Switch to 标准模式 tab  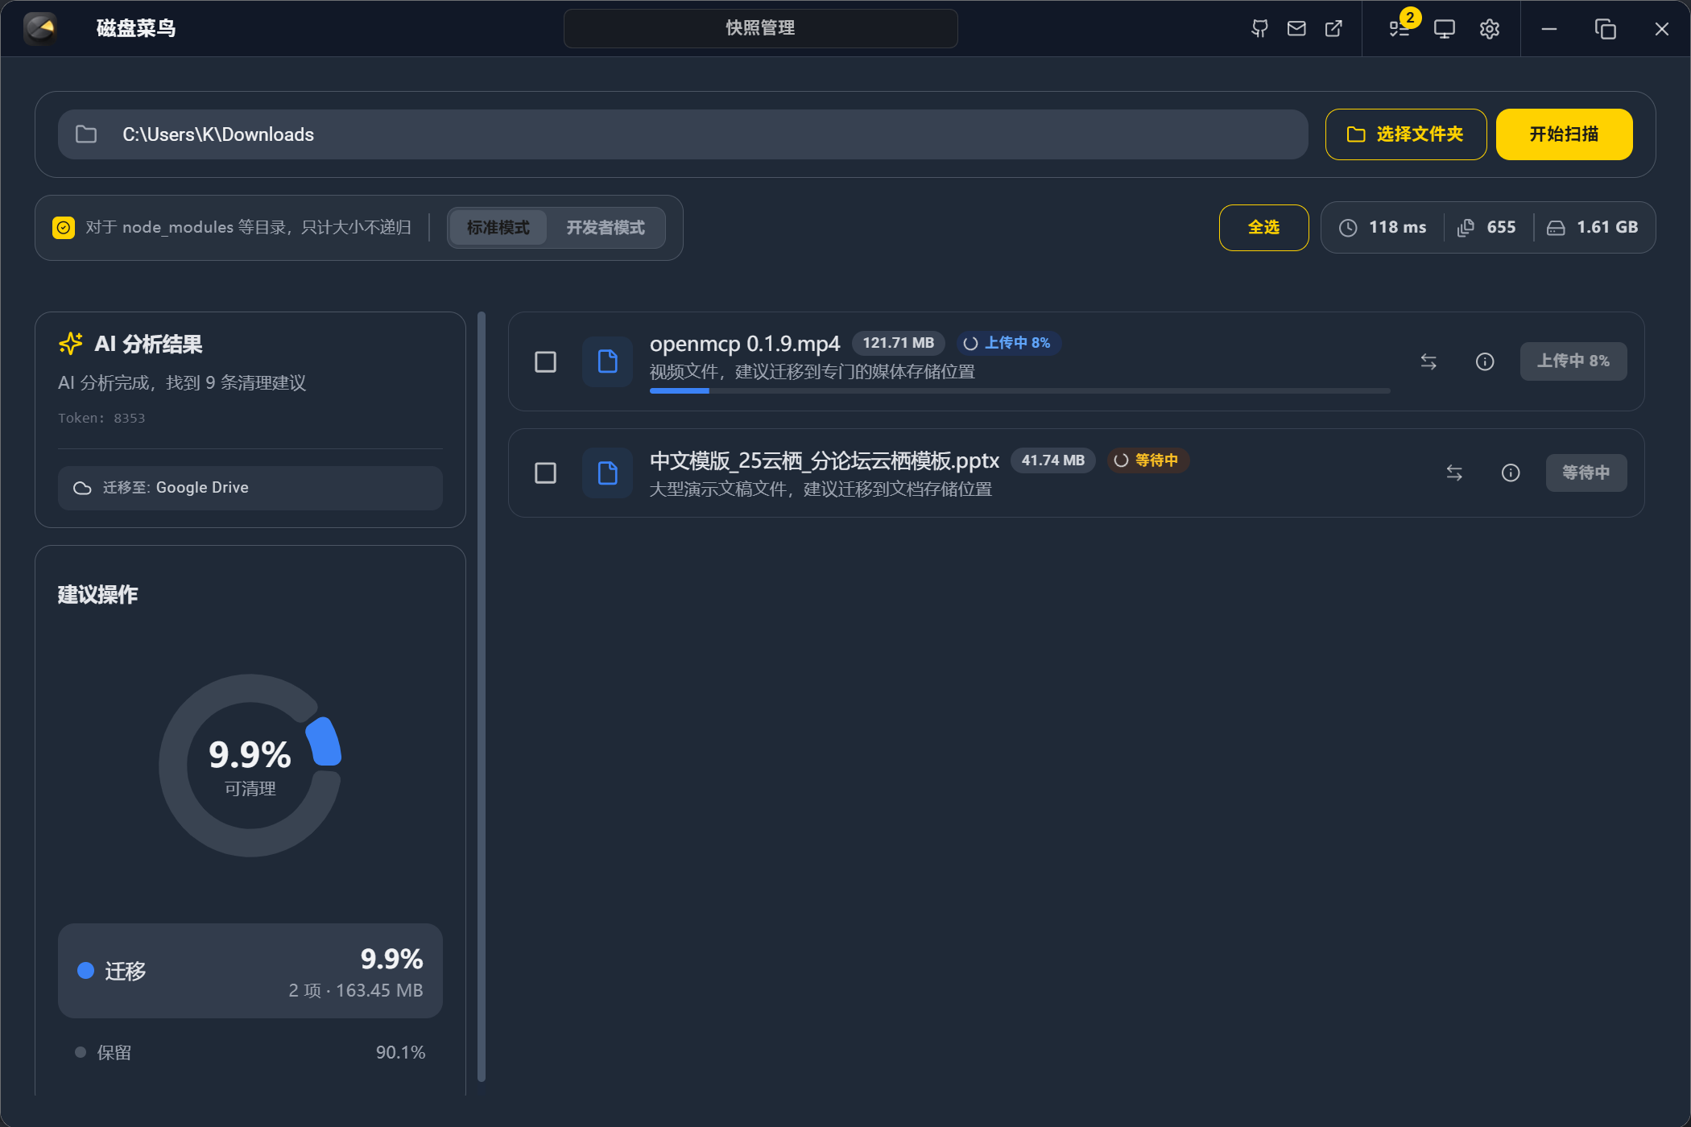[x=498, y=228]
